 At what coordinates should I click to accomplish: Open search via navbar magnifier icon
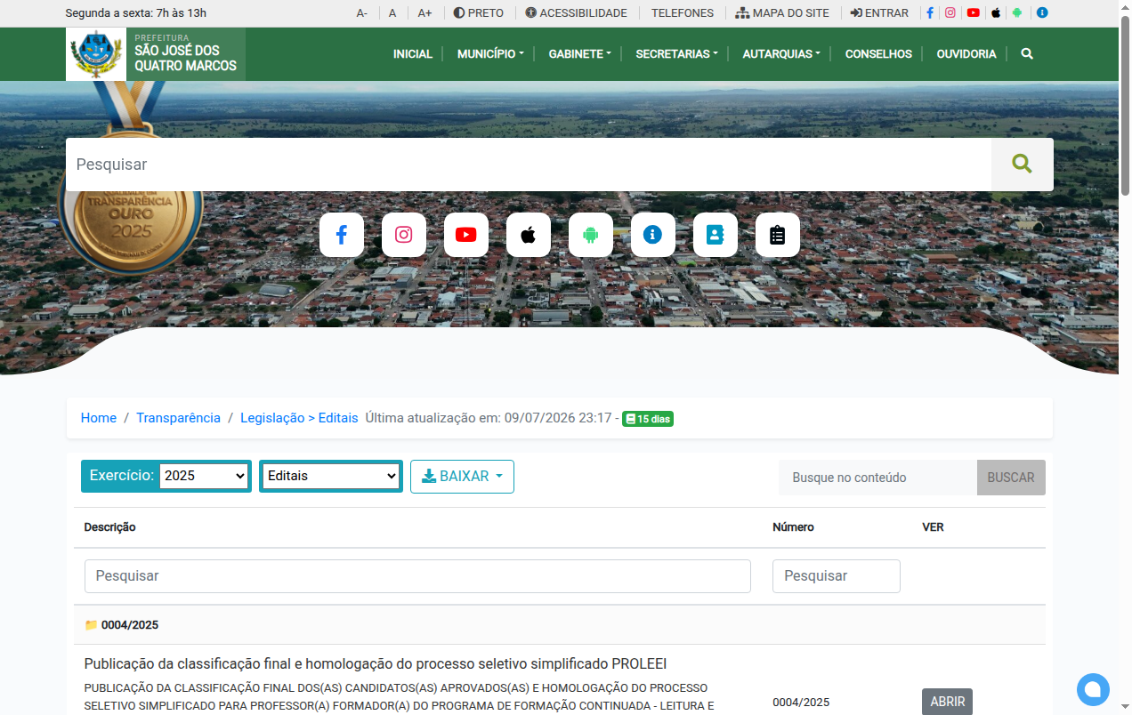point(1027,54)
